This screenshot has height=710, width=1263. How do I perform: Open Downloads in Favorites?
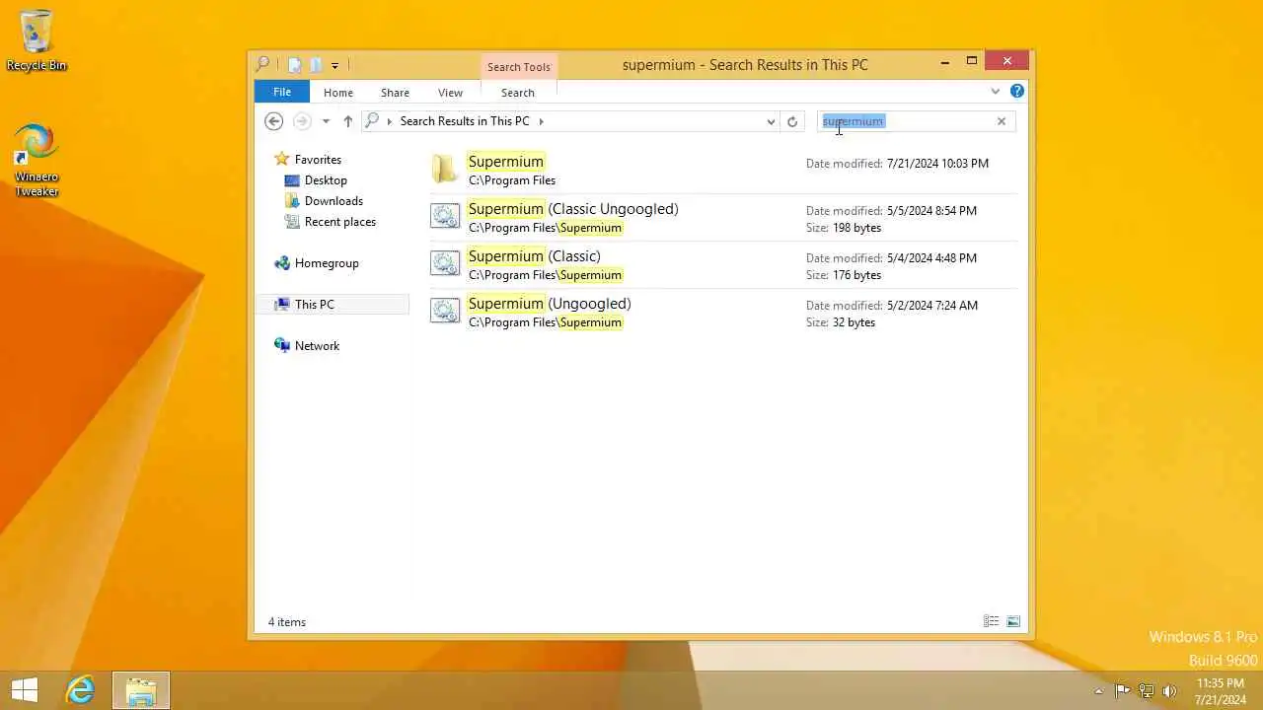pyautogui.click(x=334, y=201)
